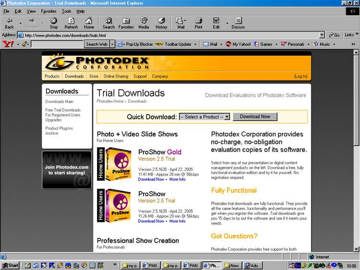Image resolution: width=360 pixels, height=270 pixels.
Task: Click the taskbar clock showing 10:08
Action: point(351,266)
